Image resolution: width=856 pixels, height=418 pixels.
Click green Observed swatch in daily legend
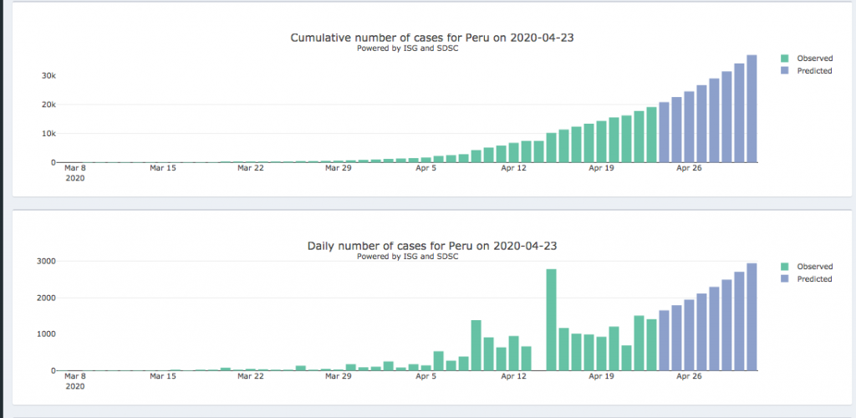pyautogui.click(x=785, y=267)
